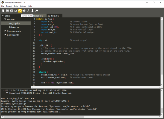Click the eraser icon to erase

click(x=37, y=11)
